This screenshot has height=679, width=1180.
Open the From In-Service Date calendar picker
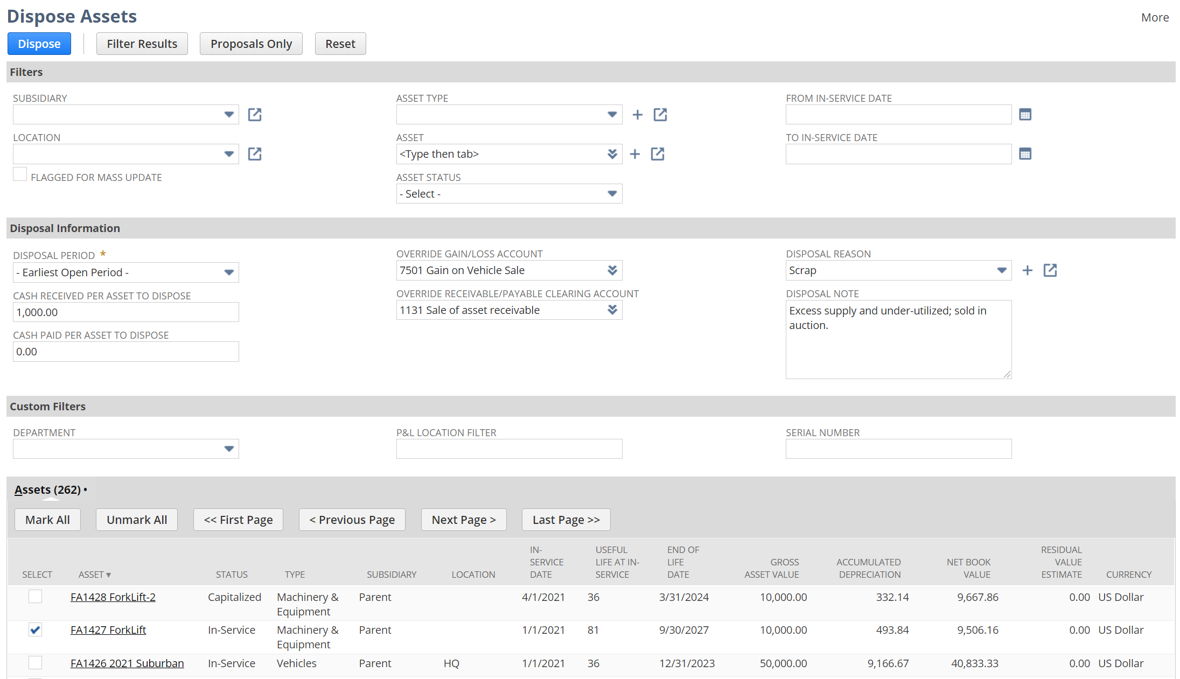pyautogui.click(x=1025, y=115)
